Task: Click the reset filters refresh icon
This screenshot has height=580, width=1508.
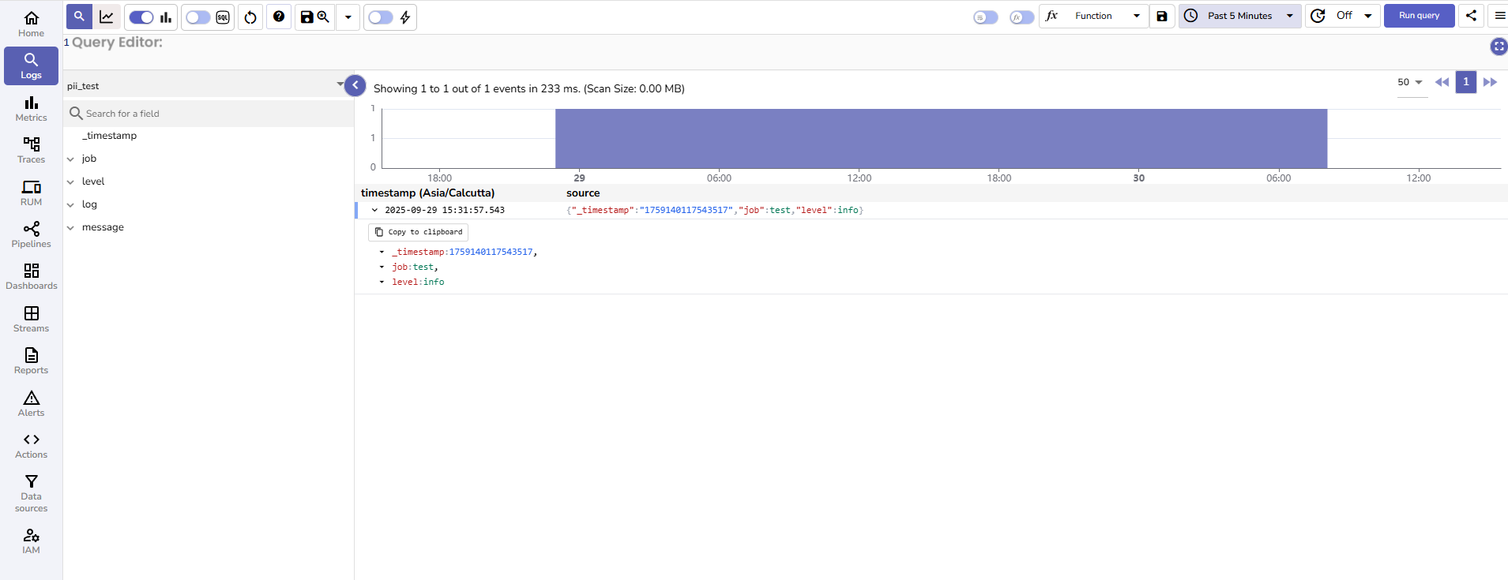Action: pyautogui.click(x=250, y=17)
